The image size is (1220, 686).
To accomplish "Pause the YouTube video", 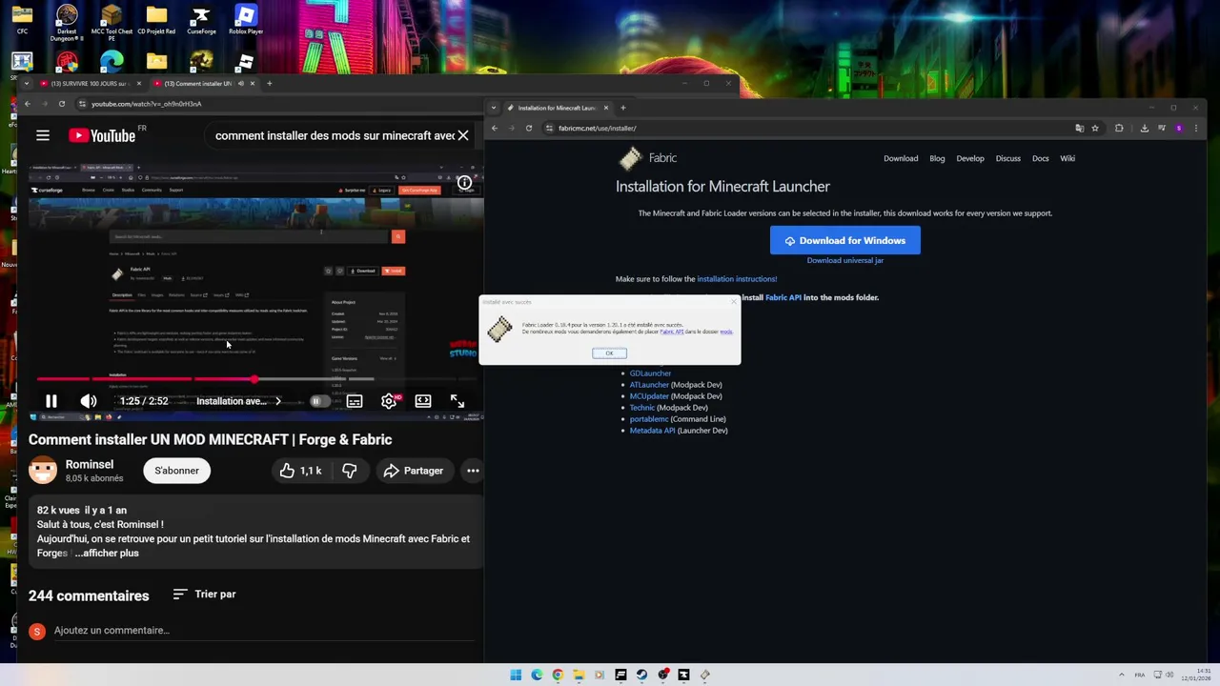I will click(51, 401).
